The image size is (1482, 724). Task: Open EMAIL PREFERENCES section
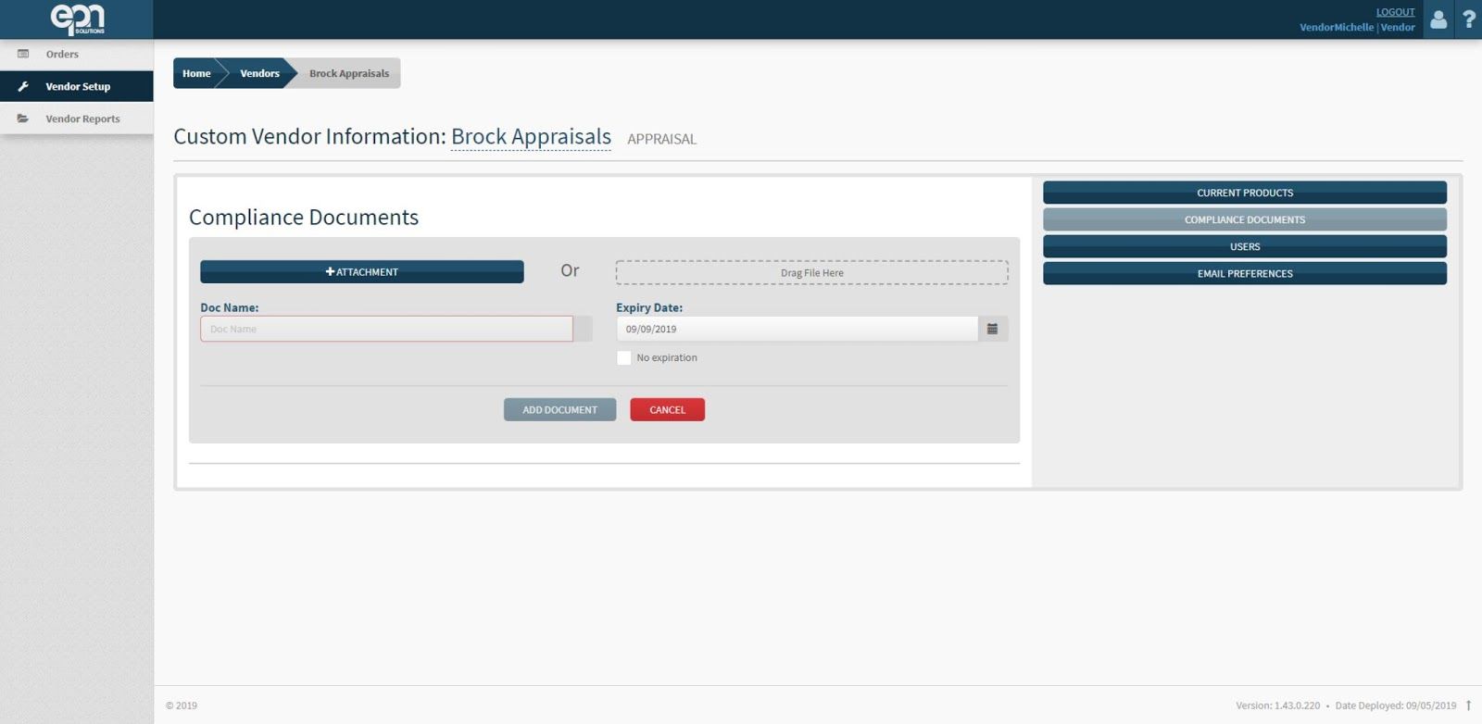pos(1245,273)
